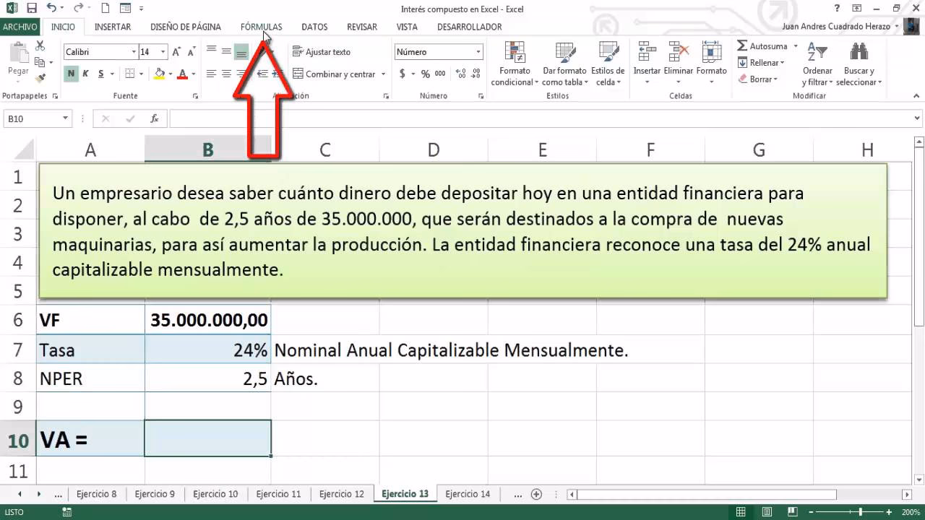
Task: Open the Calibri font dropdown
Action: click(x=135, y=51)
